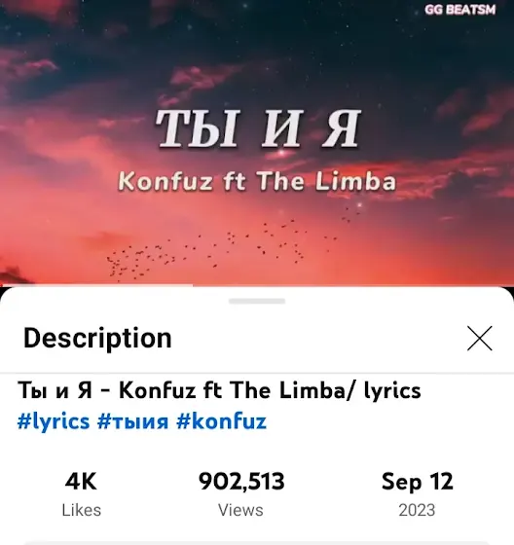Tap Konfuz ft The Limba video caption
Image resolution: width=514 pixels, height=545 pixels.
257,181
